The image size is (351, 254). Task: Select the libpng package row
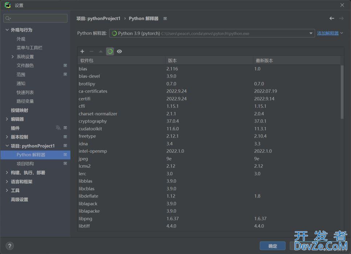(209, 218)
